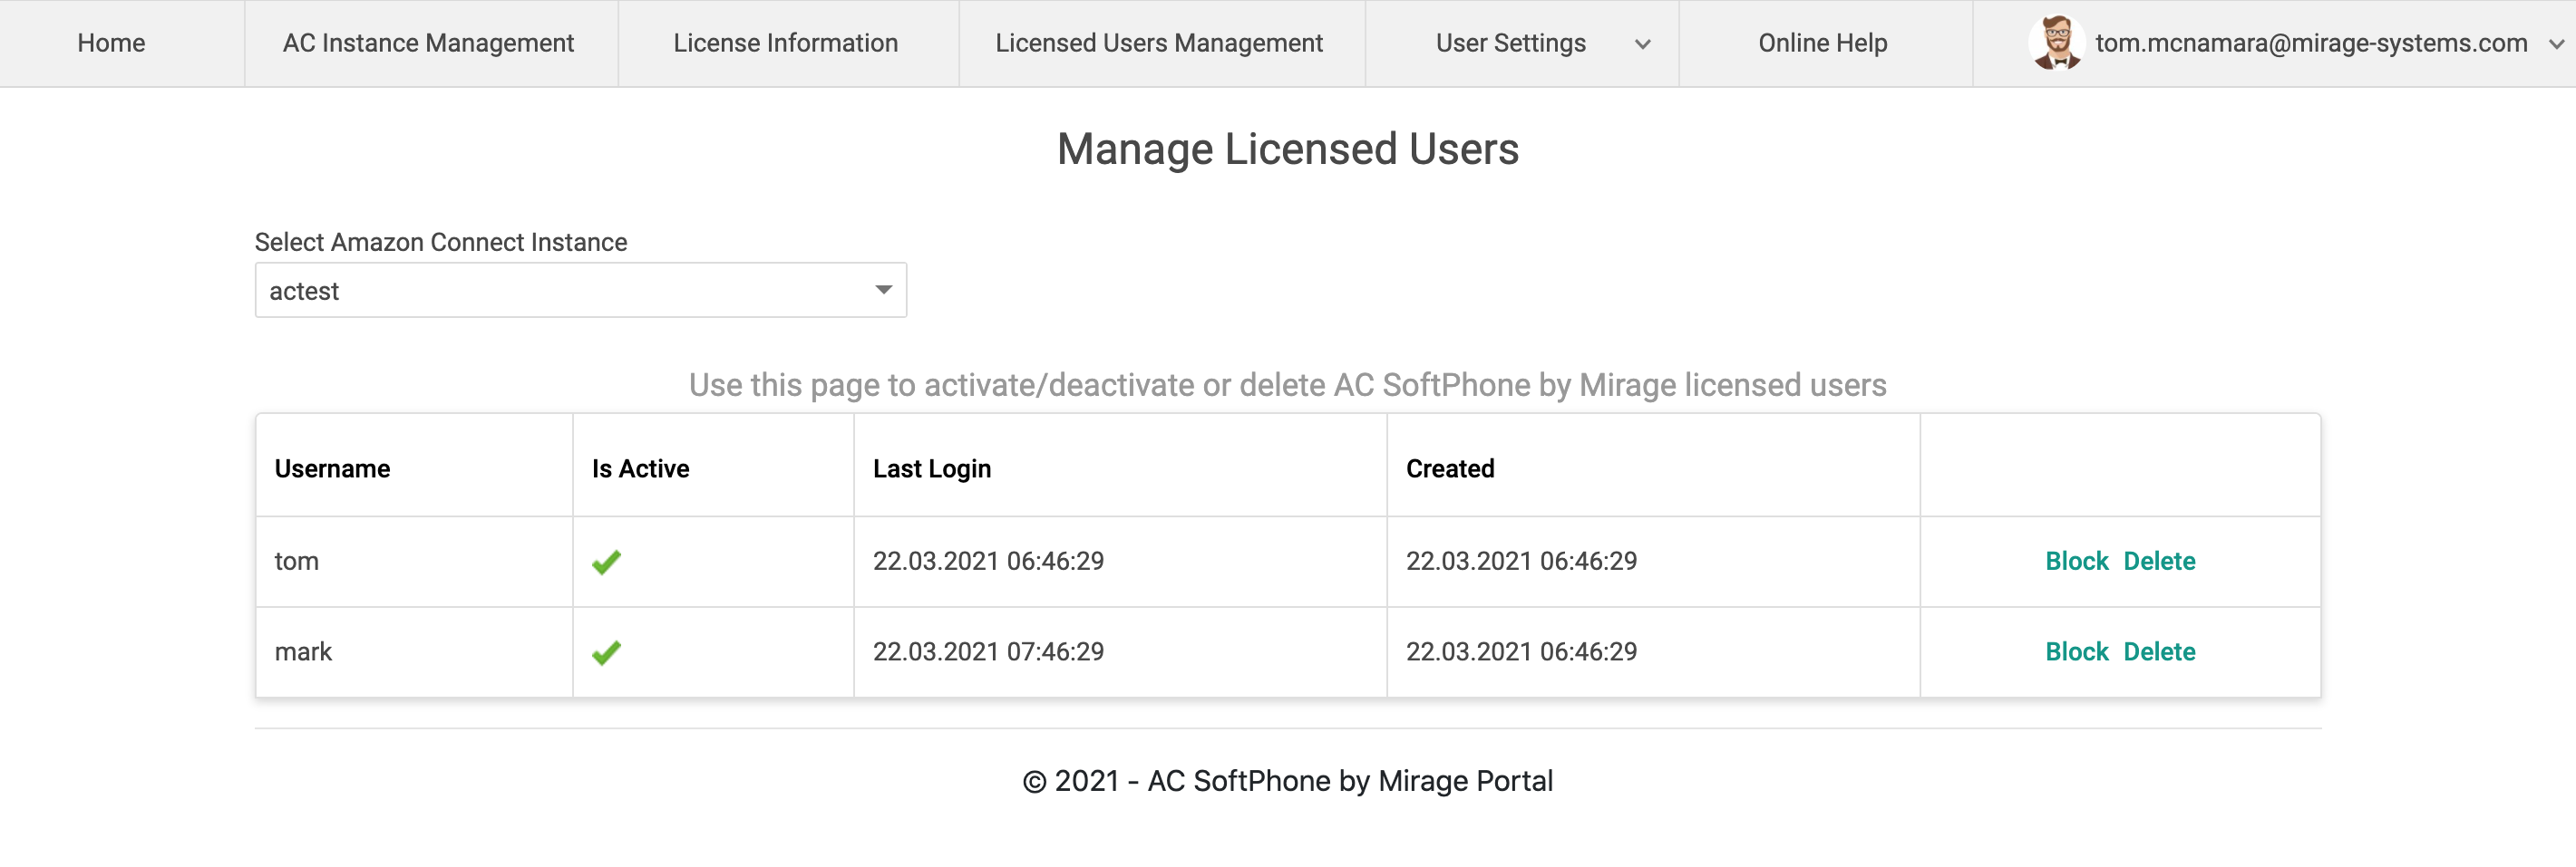Block user mark
2576x867 pixels.
2076,652
